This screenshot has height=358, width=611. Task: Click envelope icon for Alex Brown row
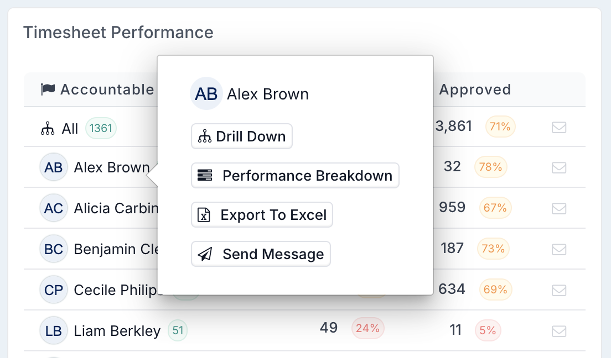pyautogui.click(x=559, y=168)
